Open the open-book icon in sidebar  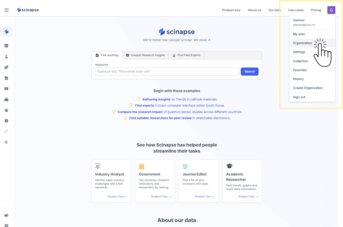[x=6, y=89]
